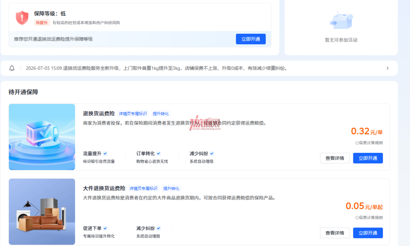This screenshot has height=246, width=410.
Task: Click the checkmark next to 促进下单
Action: click(x=105, y=228)
